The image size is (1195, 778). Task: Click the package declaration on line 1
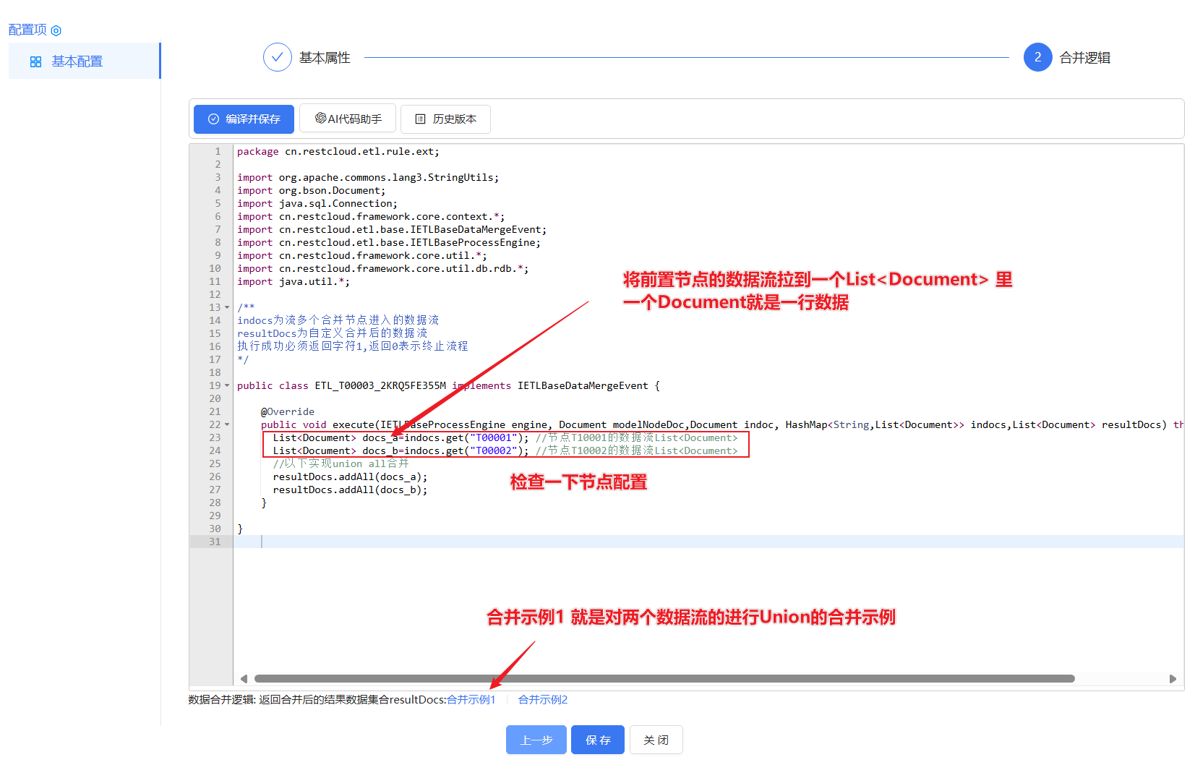[338, 152]
